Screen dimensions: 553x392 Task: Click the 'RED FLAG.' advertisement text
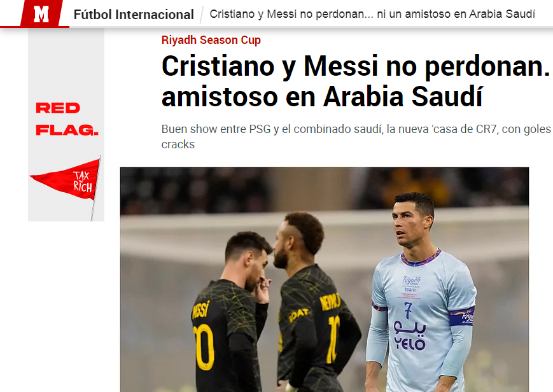[67, 119]
